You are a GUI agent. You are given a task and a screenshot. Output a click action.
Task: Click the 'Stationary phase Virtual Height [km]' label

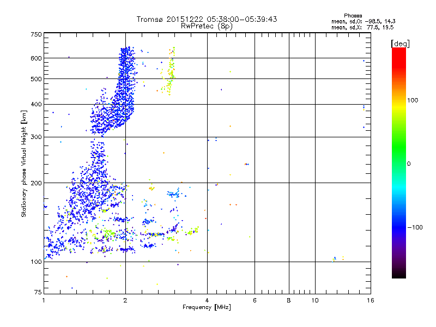pyautogui.click(x=24, y=164)
